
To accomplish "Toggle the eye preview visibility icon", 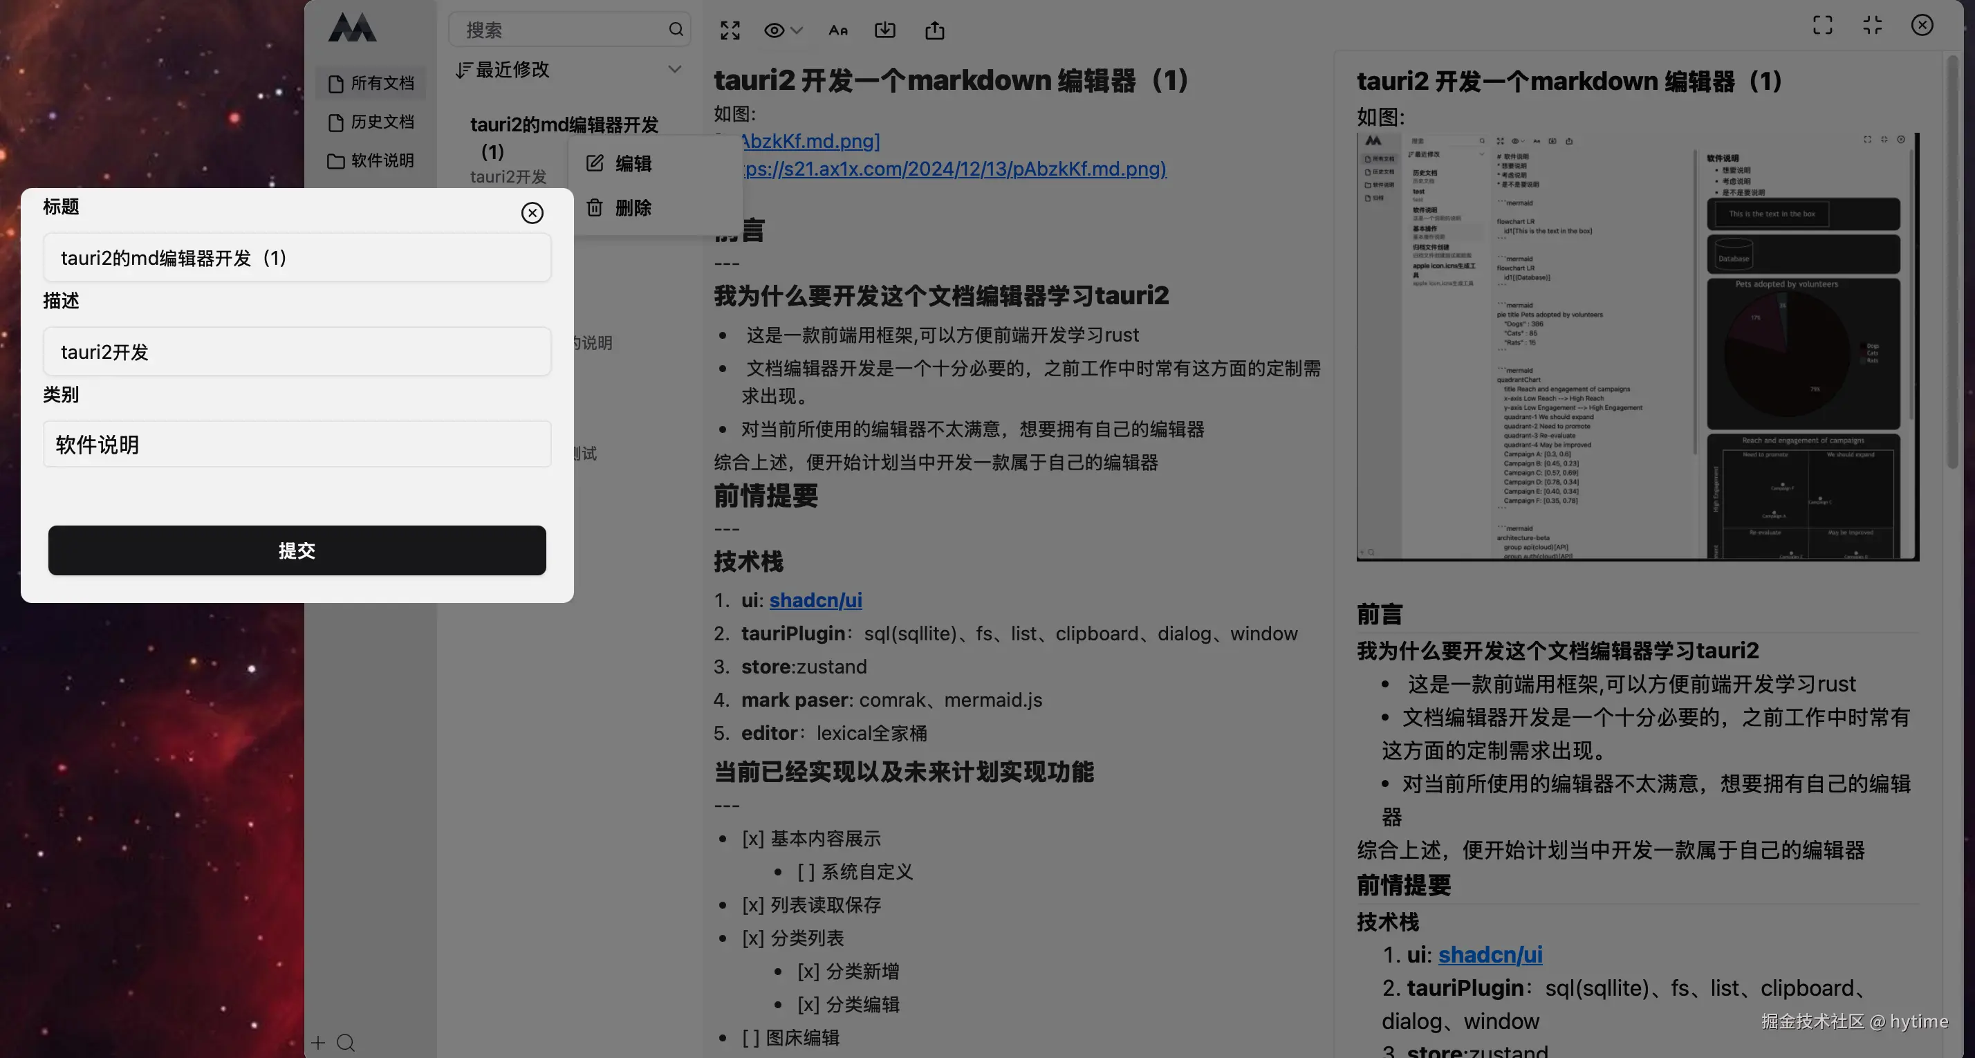I will click(774, 30).
